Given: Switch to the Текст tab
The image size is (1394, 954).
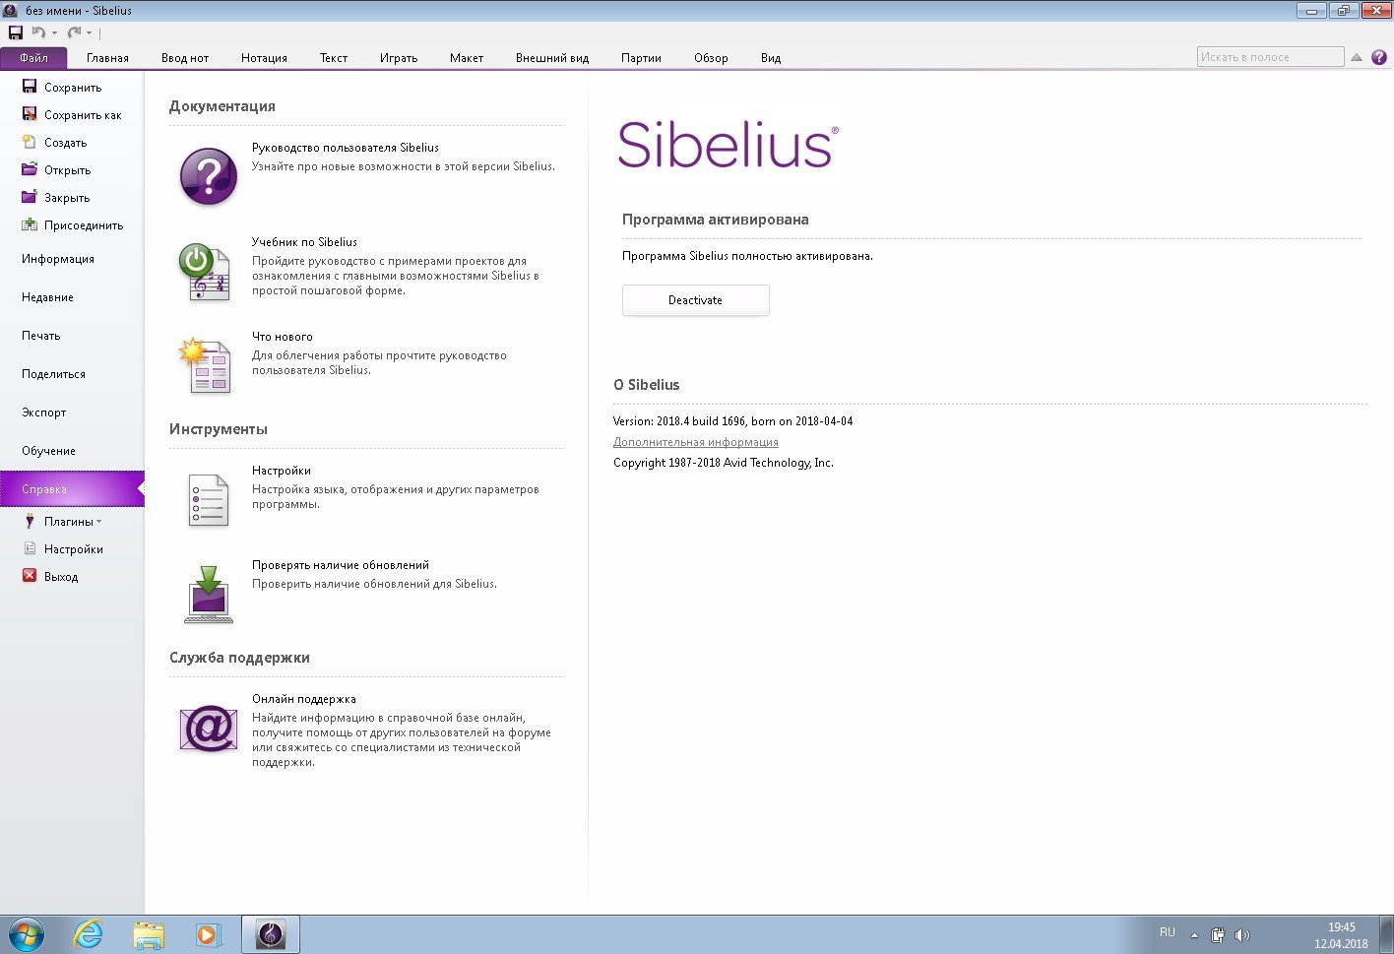Looking at the screenshot, I should [x=334, y=58].
